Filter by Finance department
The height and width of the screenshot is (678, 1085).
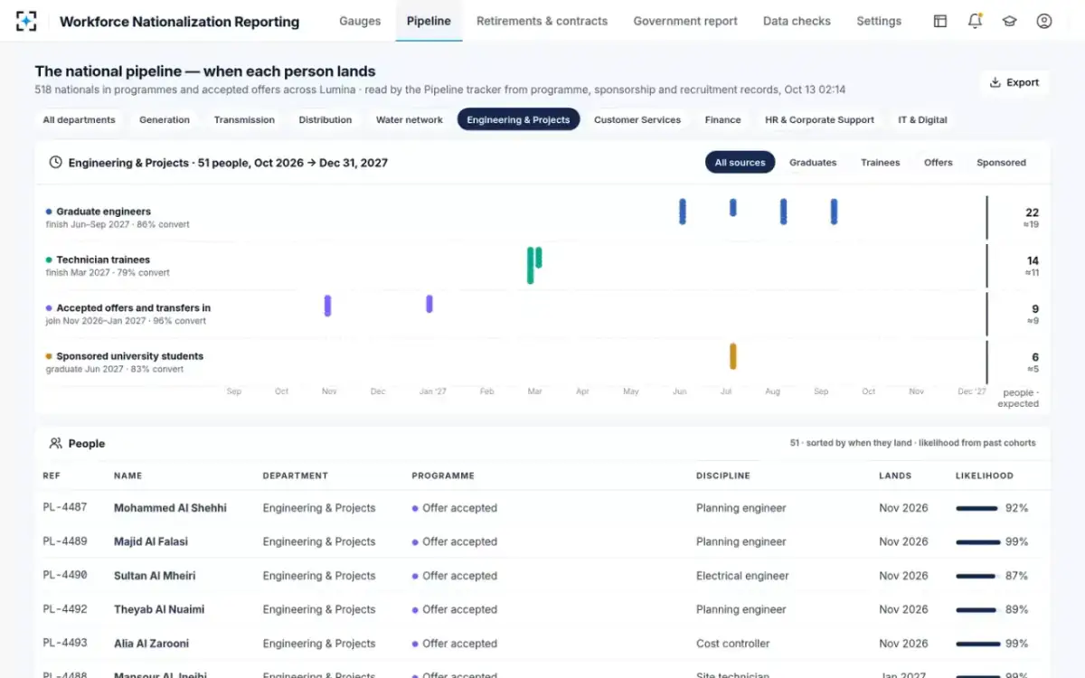click(x=723, y=119)
